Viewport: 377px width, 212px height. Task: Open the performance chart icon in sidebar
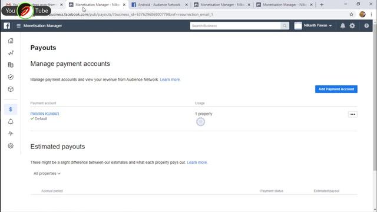[x=11, y=53]
